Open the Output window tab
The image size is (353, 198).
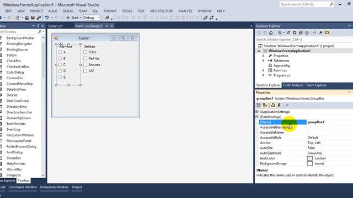pos(77,187)
